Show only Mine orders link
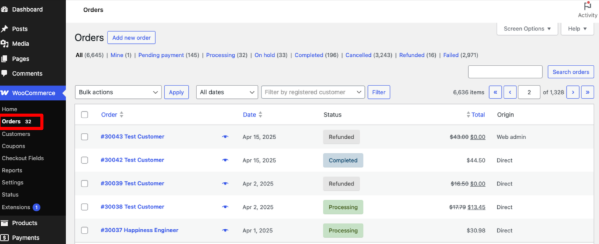599x244 pixels. tap(117, 55)
